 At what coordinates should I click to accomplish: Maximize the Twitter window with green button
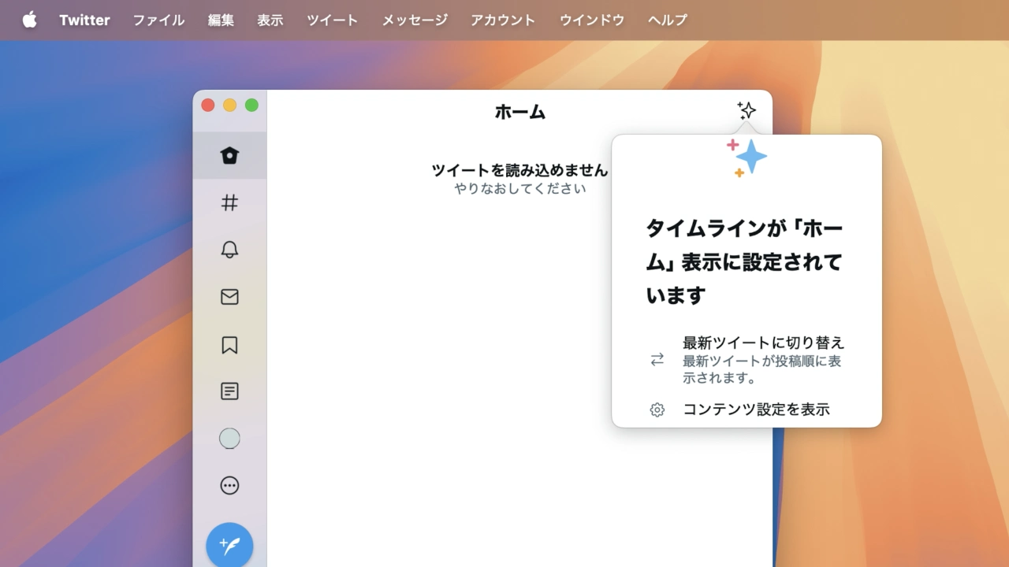click(x=251, y=105)
